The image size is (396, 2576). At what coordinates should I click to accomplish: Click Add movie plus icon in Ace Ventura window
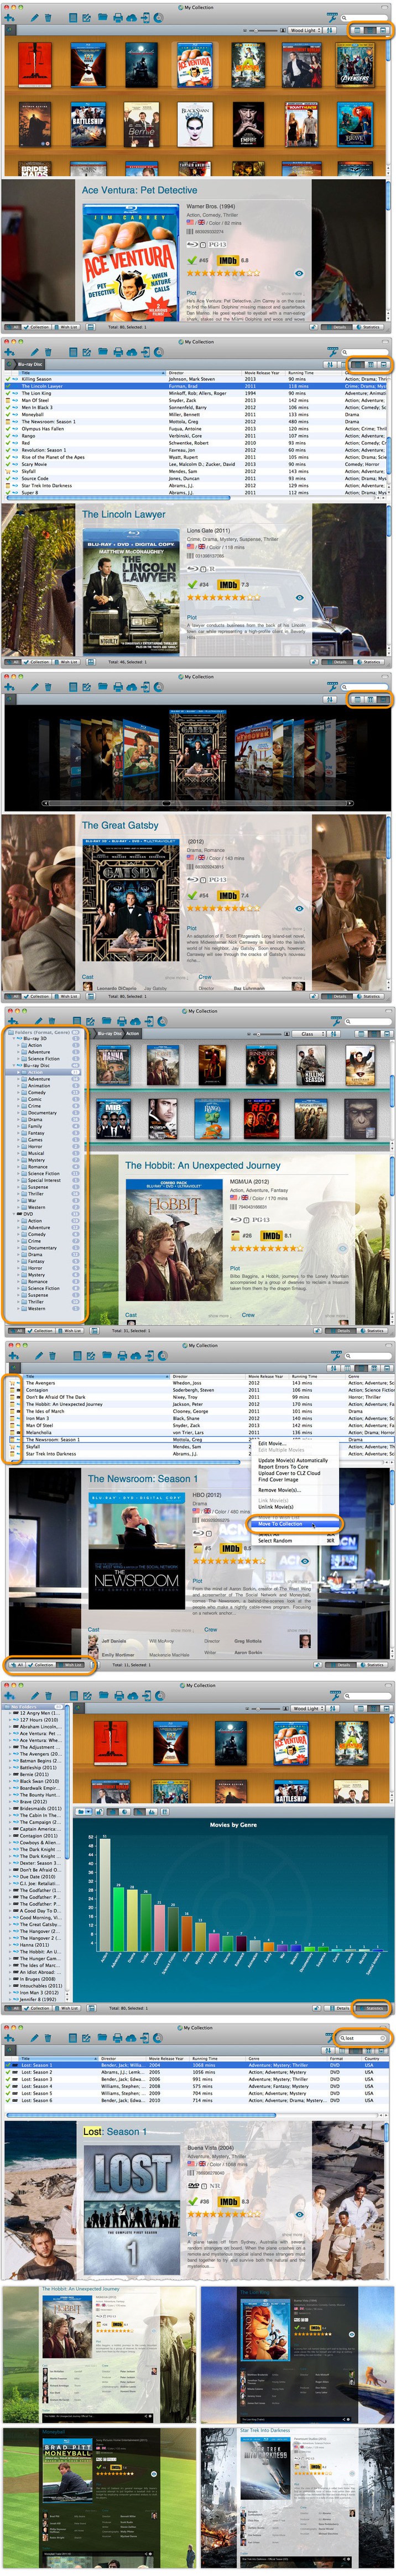[9, 18]
